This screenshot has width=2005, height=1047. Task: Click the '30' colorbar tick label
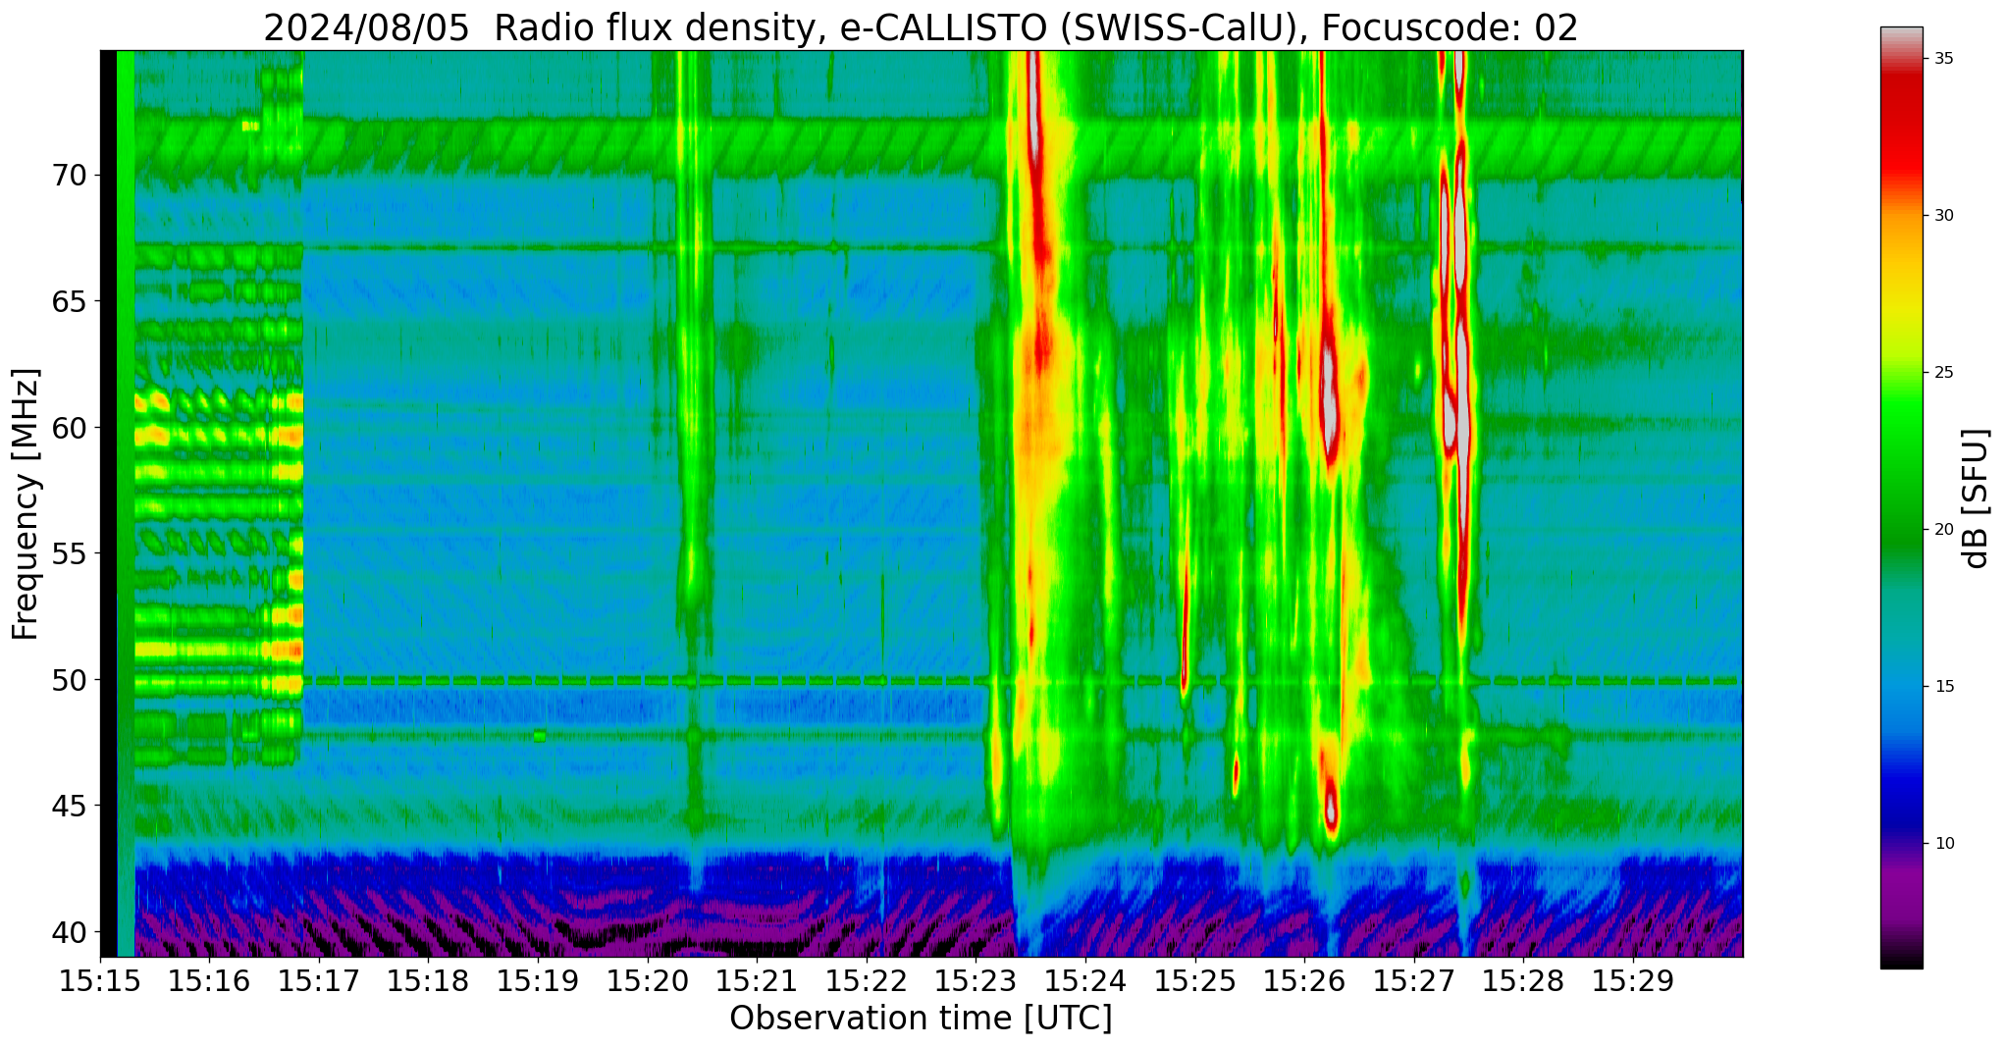(x=1942, y=215)
